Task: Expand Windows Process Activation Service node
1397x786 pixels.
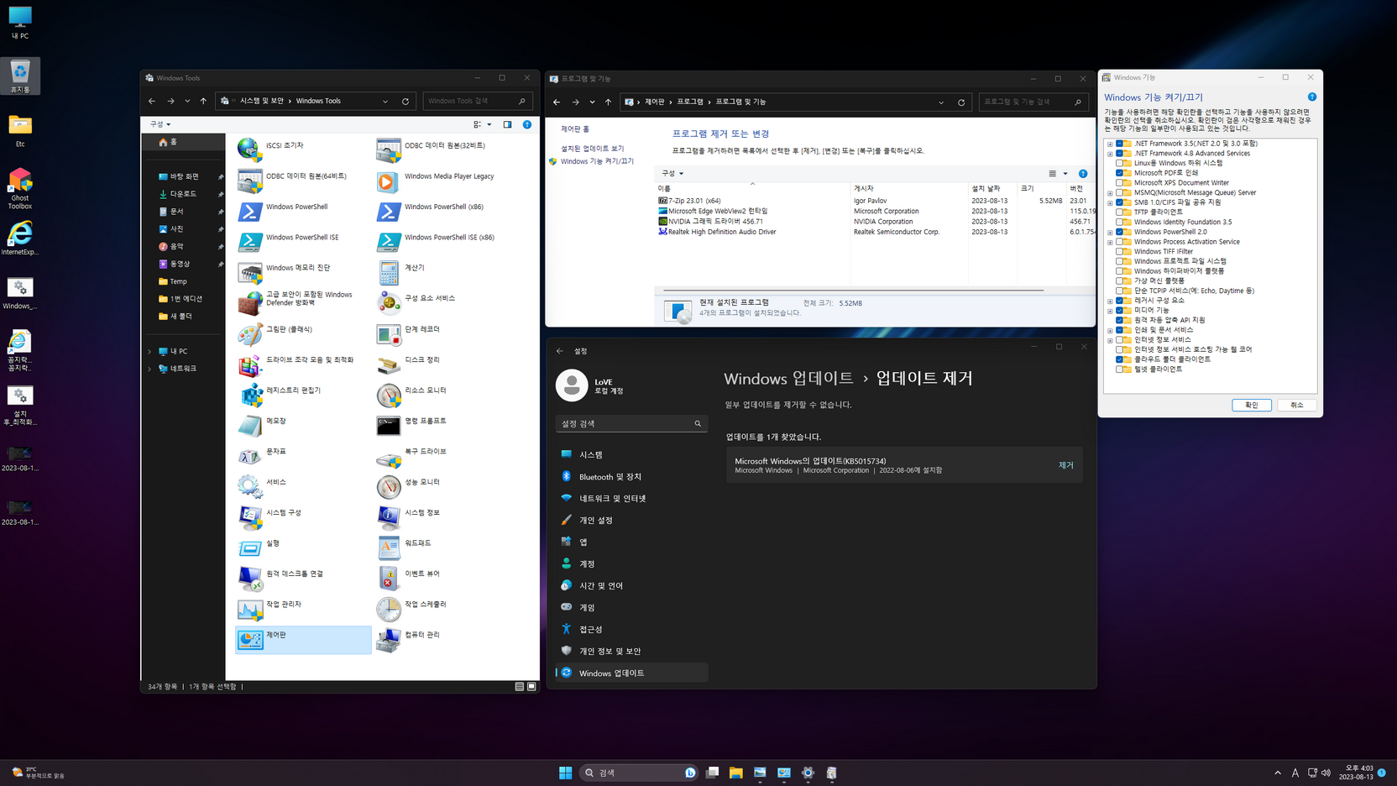Action: pyautogui.click(x=1110, y=242)
